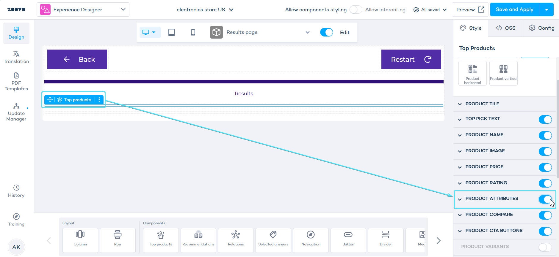559x257 pixels.
Task: Enable the Allow components styling switch
Action: (x=356, y=9)
